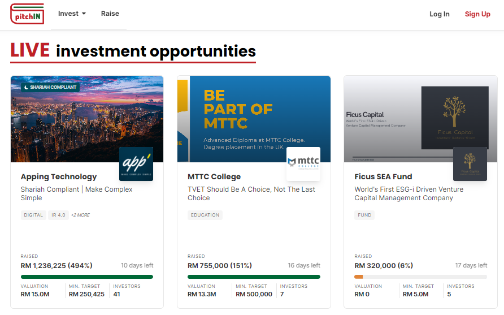Open the Raise menu item
This screenshot has width=504, height=315.
110,14
